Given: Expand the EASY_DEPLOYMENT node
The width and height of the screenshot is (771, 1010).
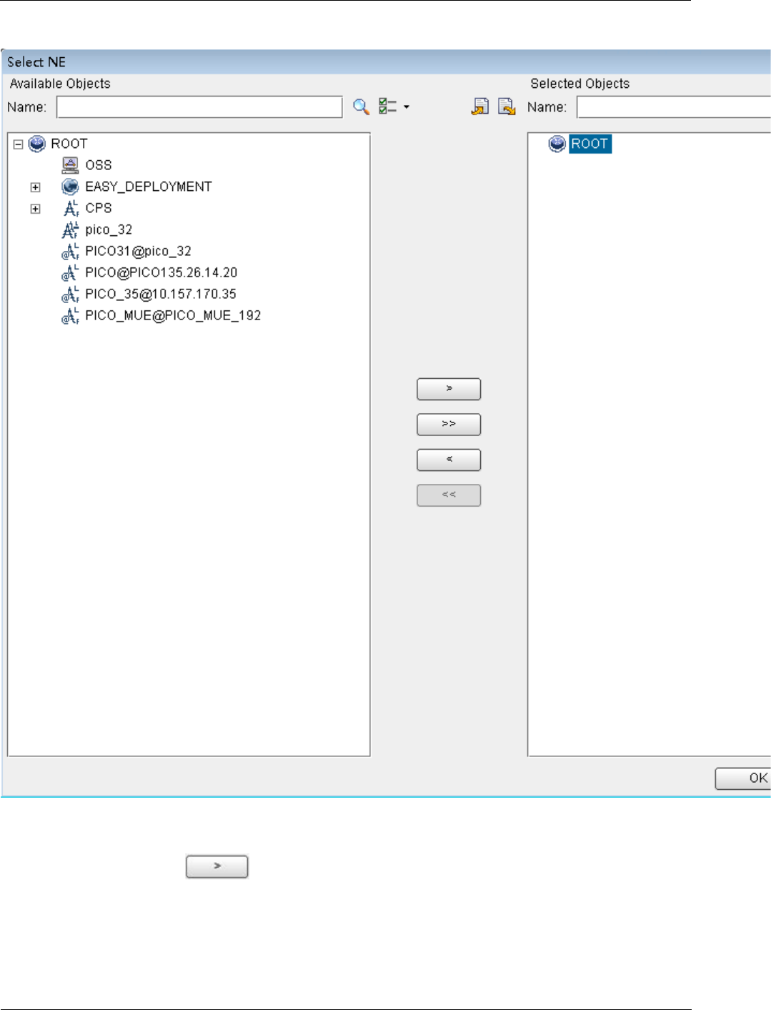Looking at the screenshot, I should [x=35, y=187].
